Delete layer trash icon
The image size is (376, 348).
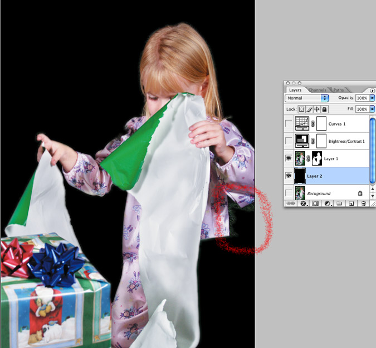pos(363,203)
